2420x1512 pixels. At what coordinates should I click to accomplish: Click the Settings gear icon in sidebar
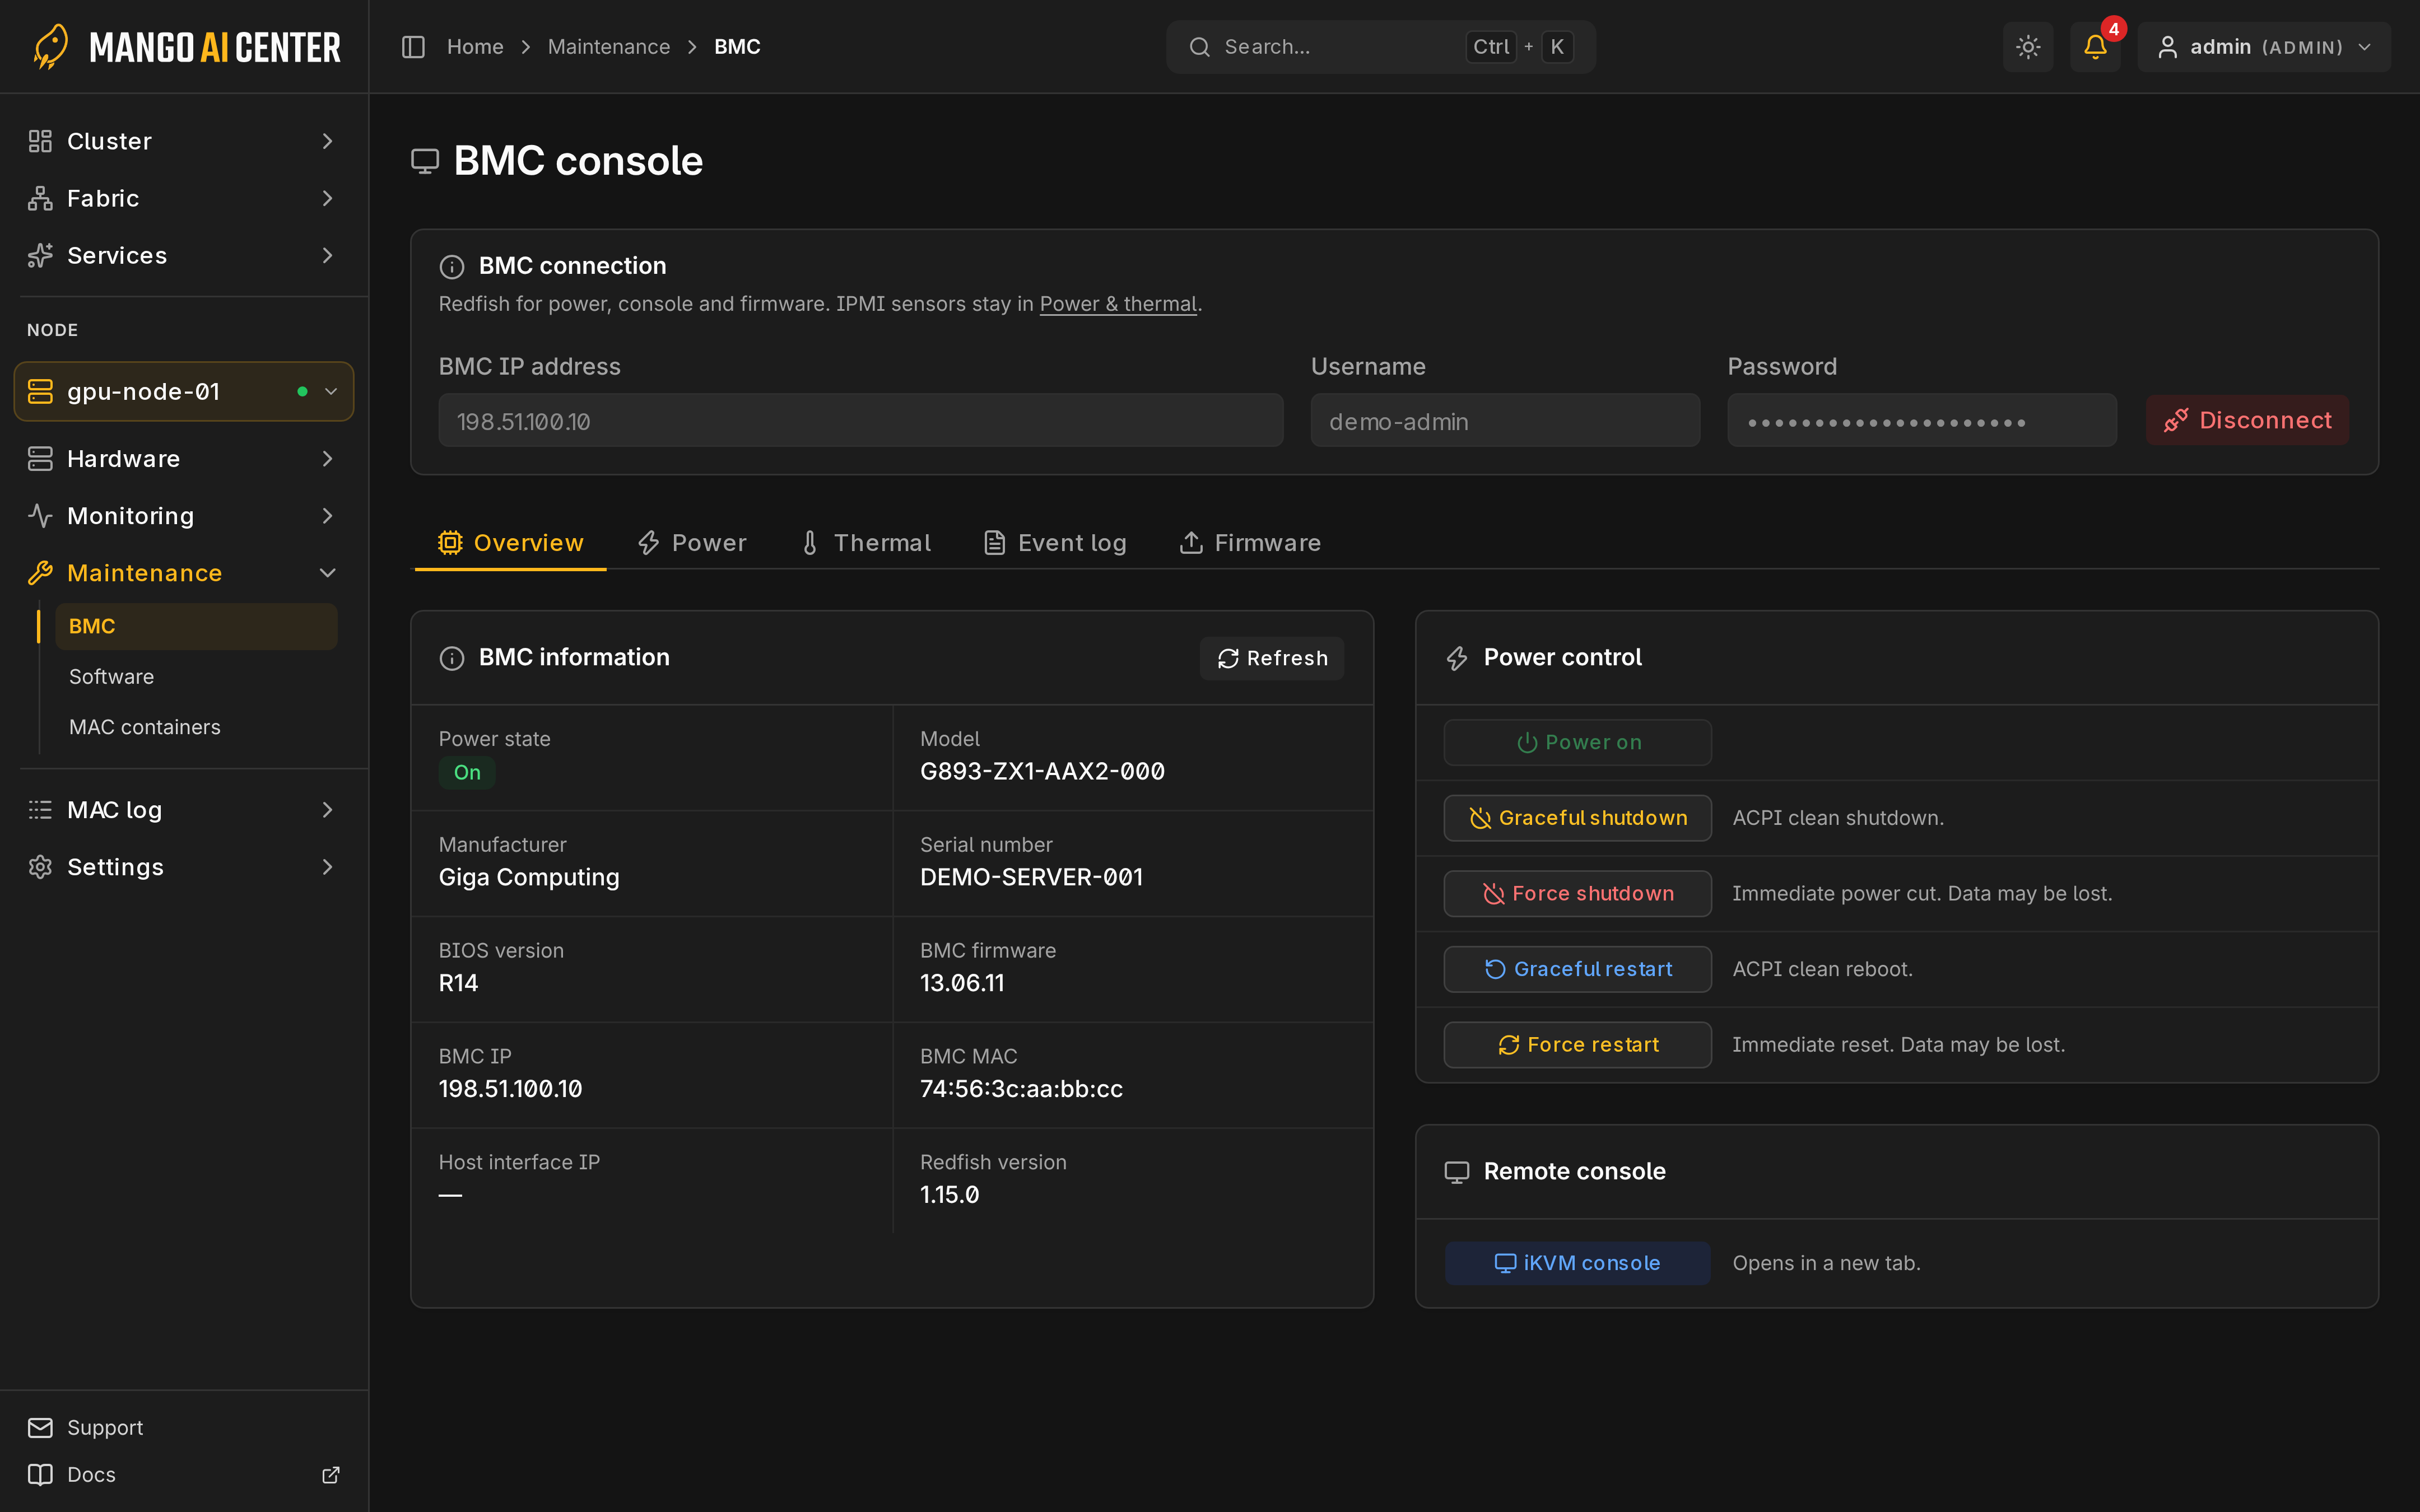(40, 867)
